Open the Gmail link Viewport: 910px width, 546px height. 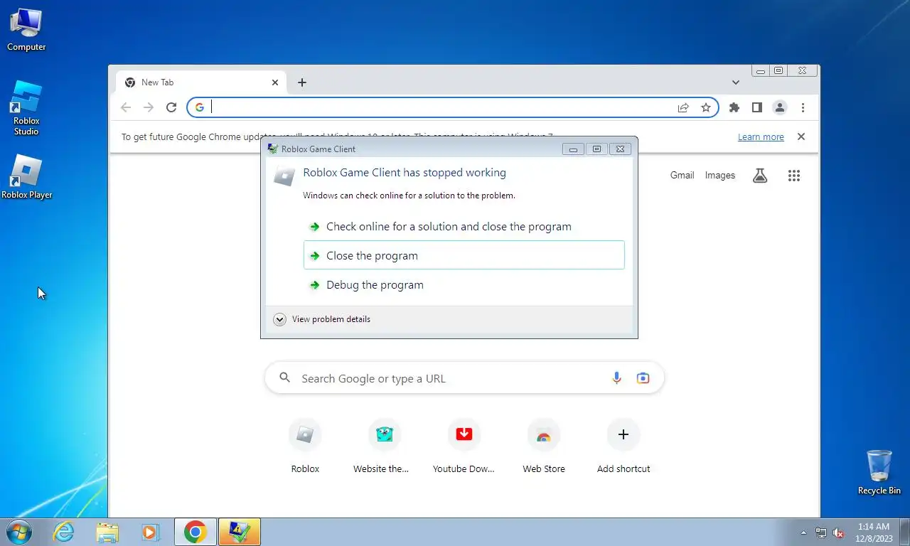(x=682, y=176)
